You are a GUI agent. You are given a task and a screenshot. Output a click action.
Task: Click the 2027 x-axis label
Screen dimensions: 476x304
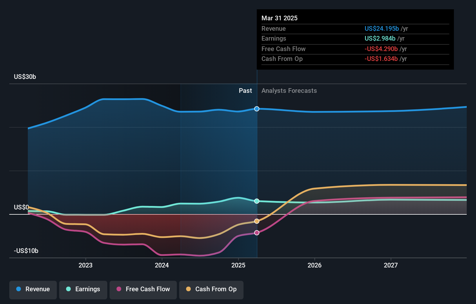(x=391, y=265)
